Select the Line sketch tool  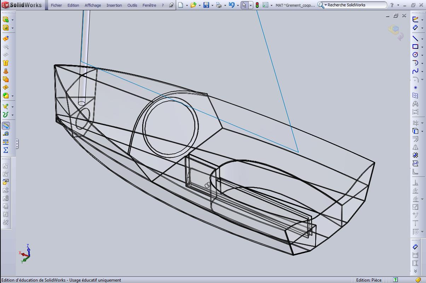pos(415,38)
